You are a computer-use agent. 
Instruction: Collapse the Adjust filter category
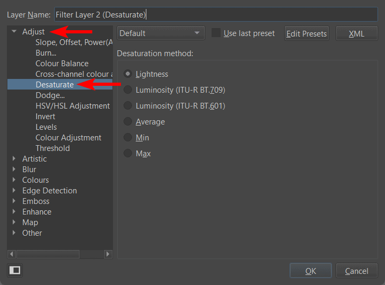tap(14, 32)
